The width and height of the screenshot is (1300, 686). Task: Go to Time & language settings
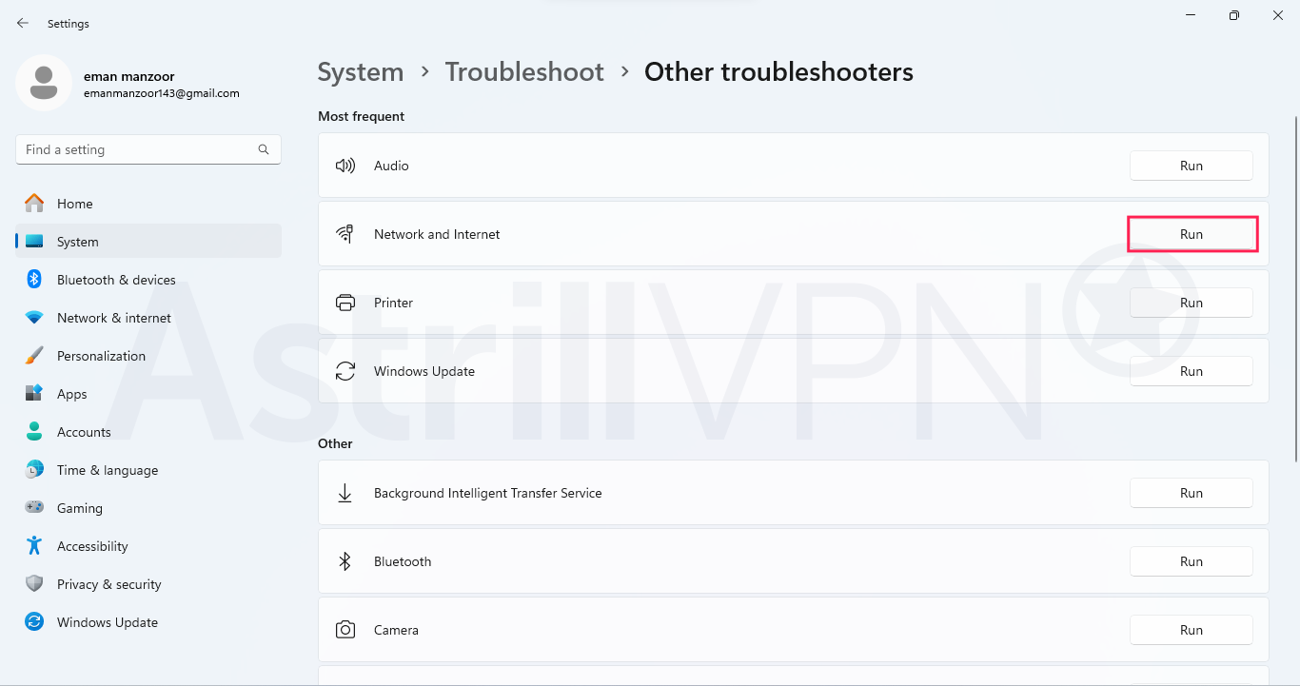point(148,470)
